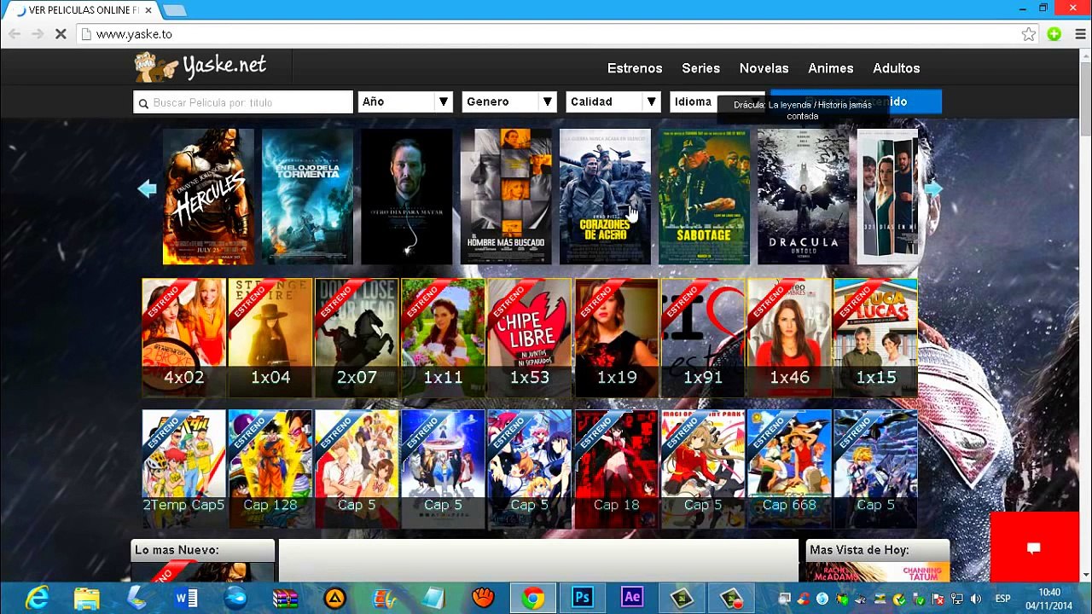Screen dimensions: 1092x614
Task: Select the 1x46 episode thumbnail
Action: click(789, 338)
